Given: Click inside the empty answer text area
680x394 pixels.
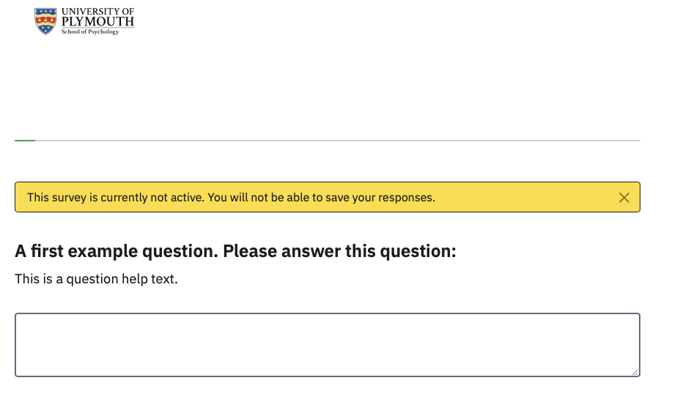Looking at the screenshot, I should (328, 345).
